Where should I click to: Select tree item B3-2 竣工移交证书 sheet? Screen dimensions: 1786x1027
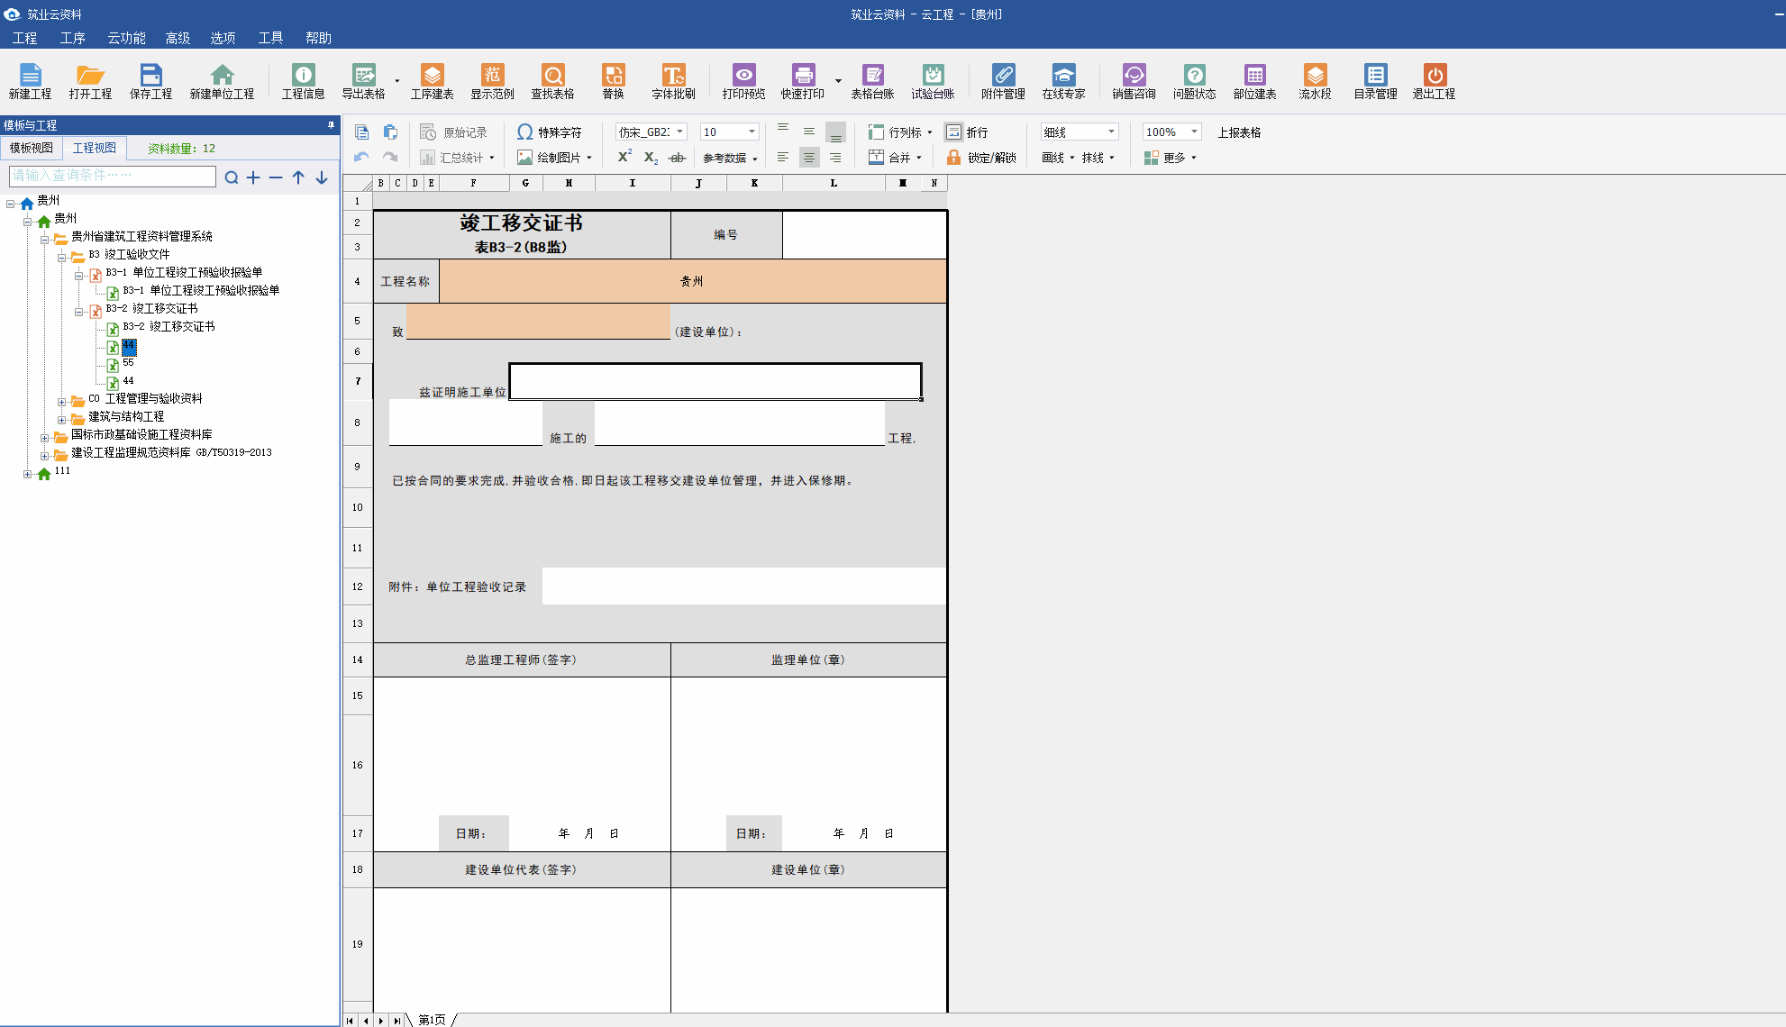click(169, 326)
